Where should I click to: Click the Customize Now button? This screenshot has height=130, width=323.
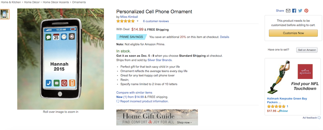(293, 33)
